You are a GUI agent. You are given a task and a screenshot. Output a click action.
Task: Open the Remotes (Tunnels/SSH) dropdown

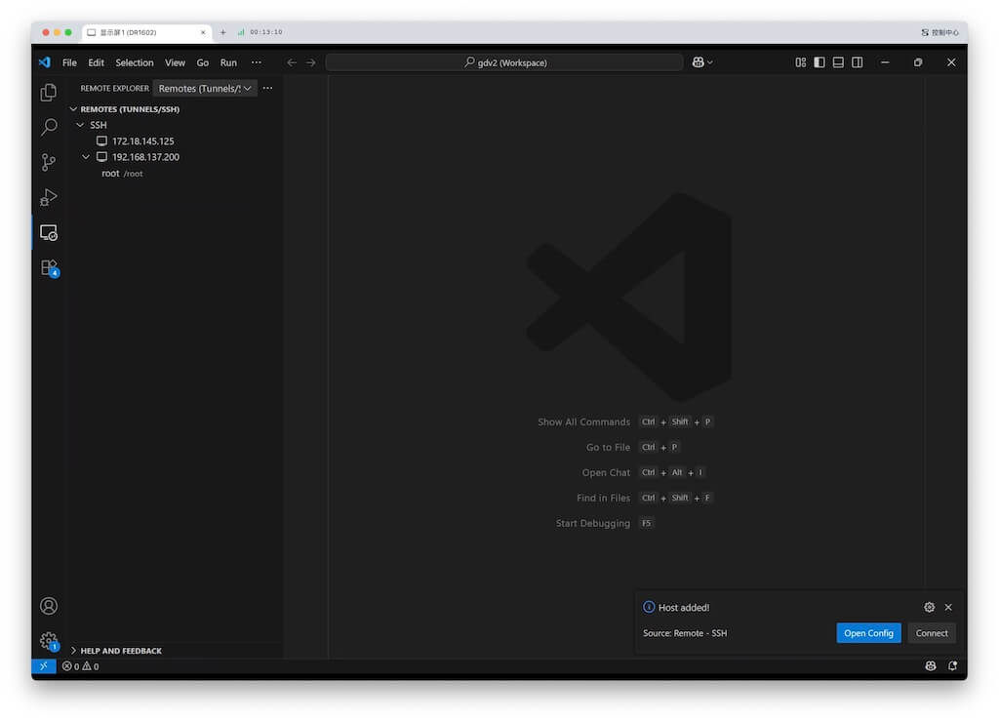tap(205, 88)
